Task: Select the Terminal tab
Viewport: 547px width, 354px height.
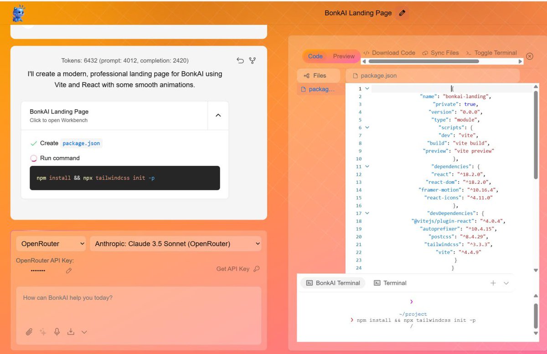Action: point(390,283)
